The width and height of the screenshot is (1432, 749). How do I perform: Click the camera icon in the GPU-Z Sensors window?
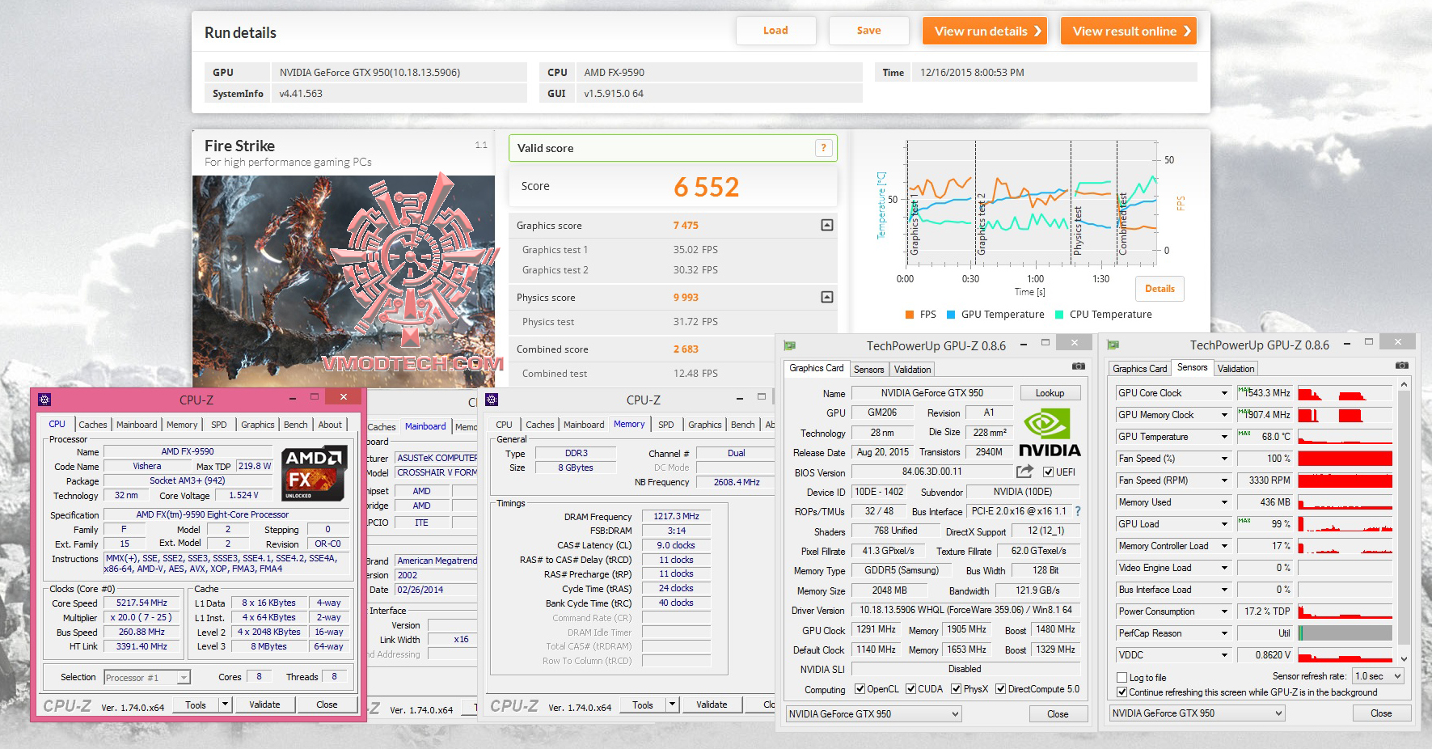1402,366
